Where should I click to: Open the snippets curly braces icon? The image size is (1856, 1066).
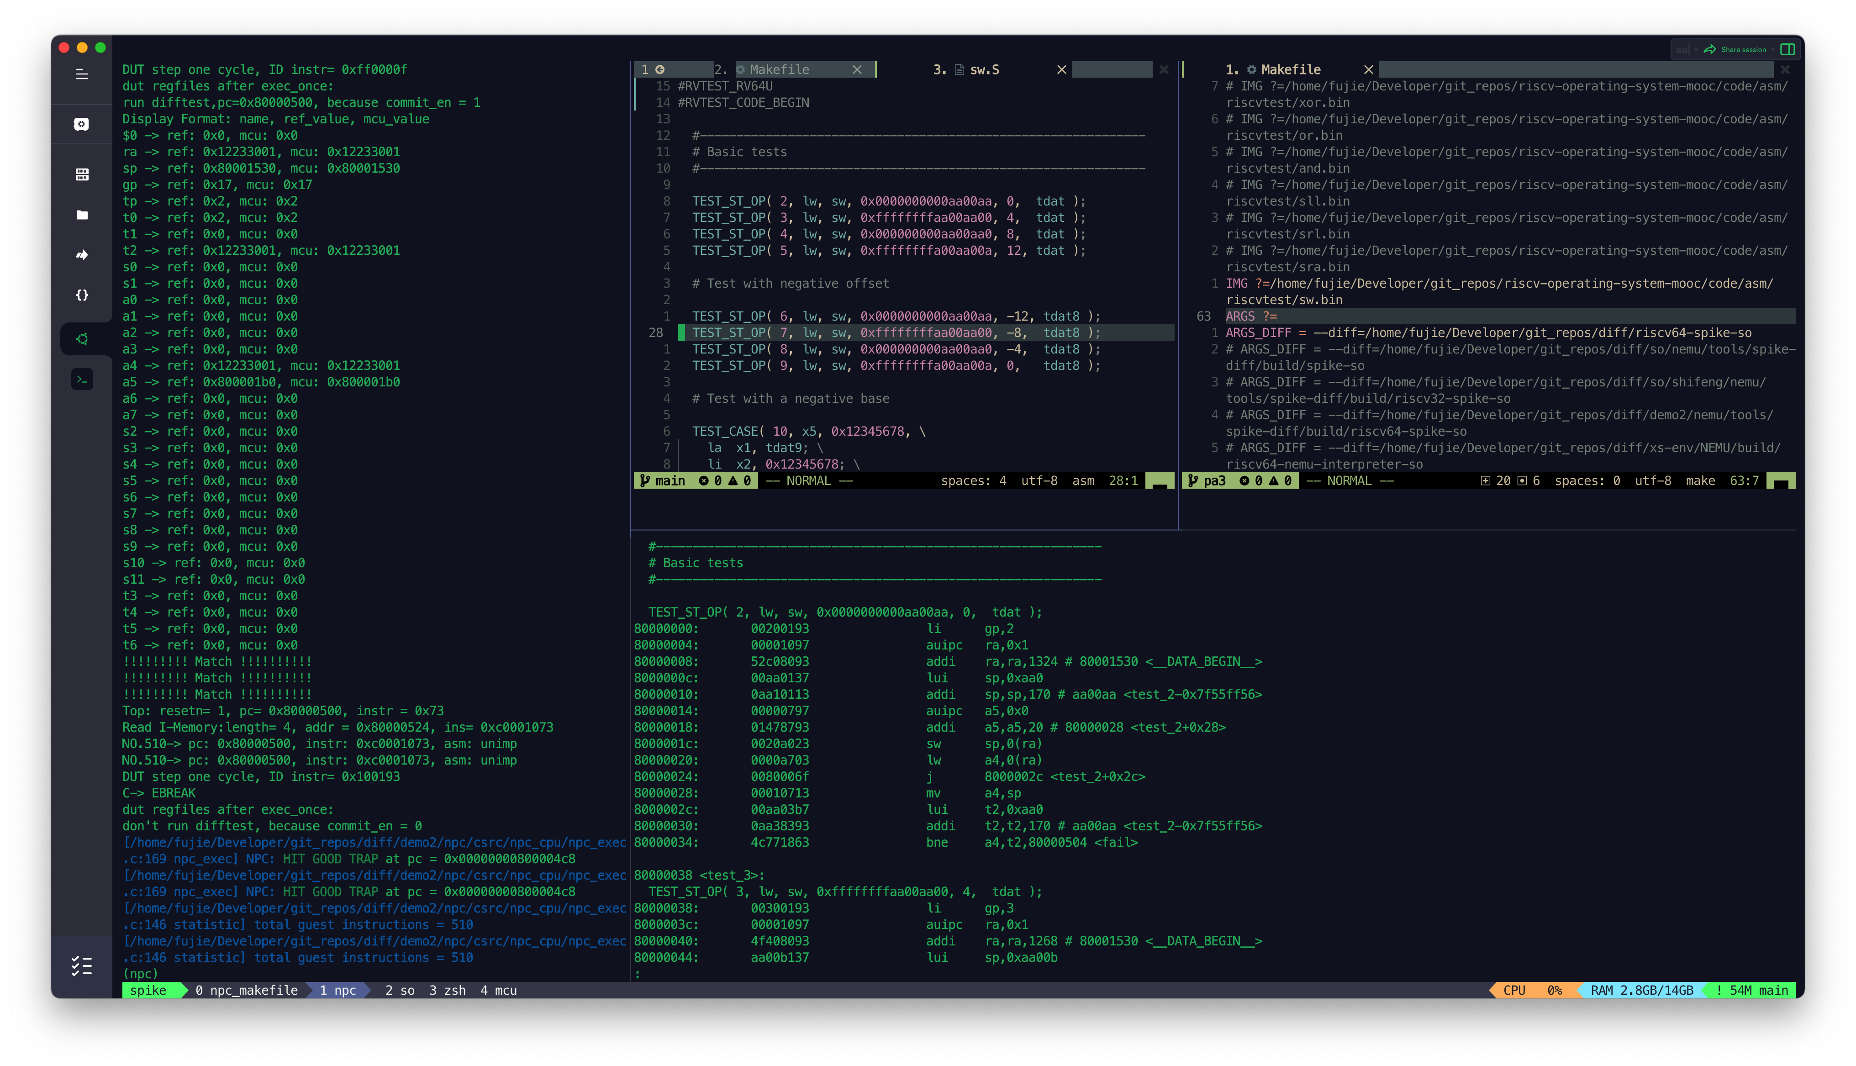click(x=82, y=295)
